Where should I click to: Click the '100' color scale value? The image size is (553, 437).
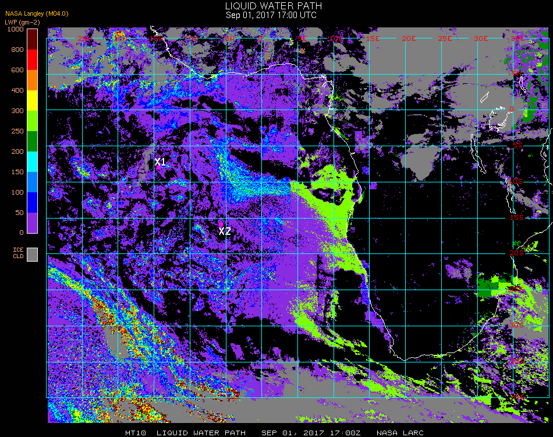tap(17, 192)
